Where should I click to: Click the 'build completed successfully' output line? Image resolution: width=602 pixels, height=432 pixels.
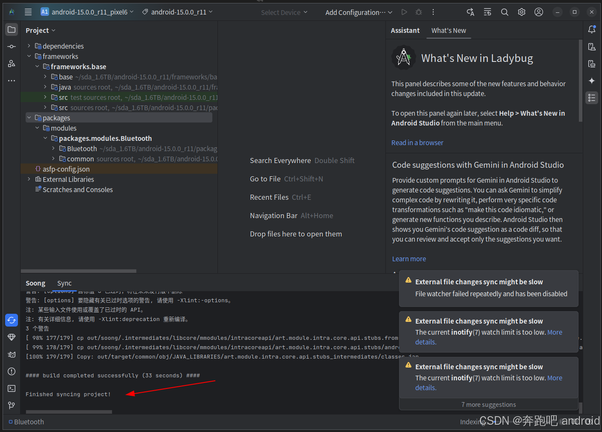113,376
